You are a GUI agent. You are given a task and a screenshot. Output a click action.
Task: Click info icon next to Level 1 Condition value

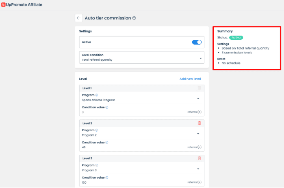coord(107,107)
